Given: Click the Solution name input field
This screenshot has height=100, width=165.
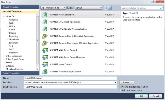Looking at the screenshot, I should (x=70, y=87).
